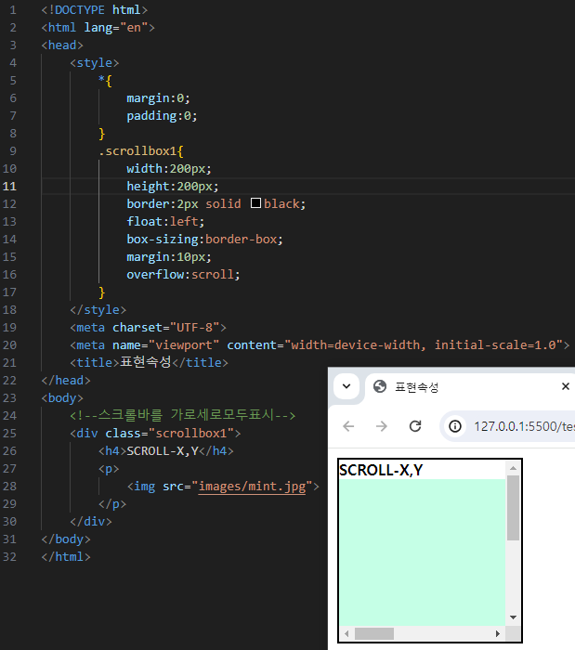The width and height of the screenshot is (575, 650).
Task: Click the browser forward arrow
Action: [382, 426]
